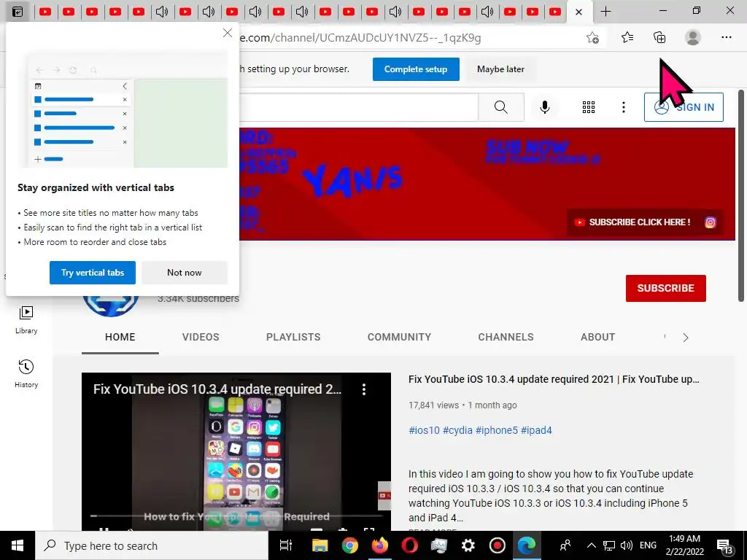Click the browser address bar URL
This screenshot has width=747, height=560.
tap(360, 38)
